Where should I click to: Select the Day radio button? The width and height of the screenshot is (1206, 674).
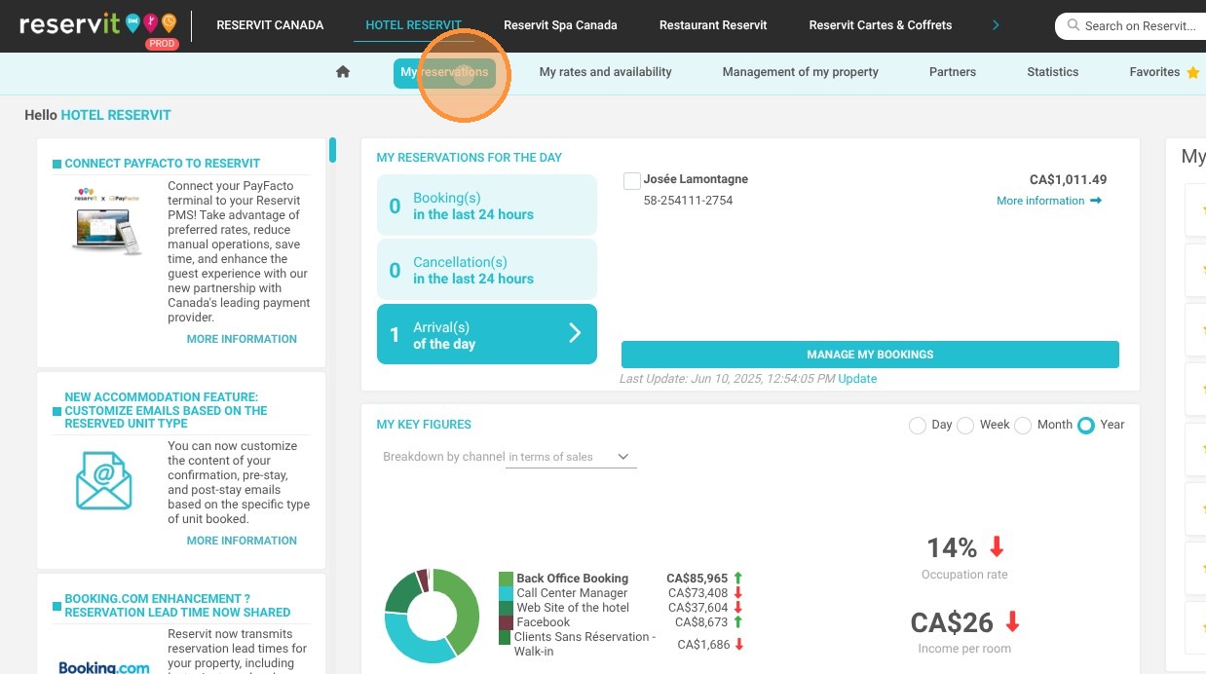coord(917,426)
